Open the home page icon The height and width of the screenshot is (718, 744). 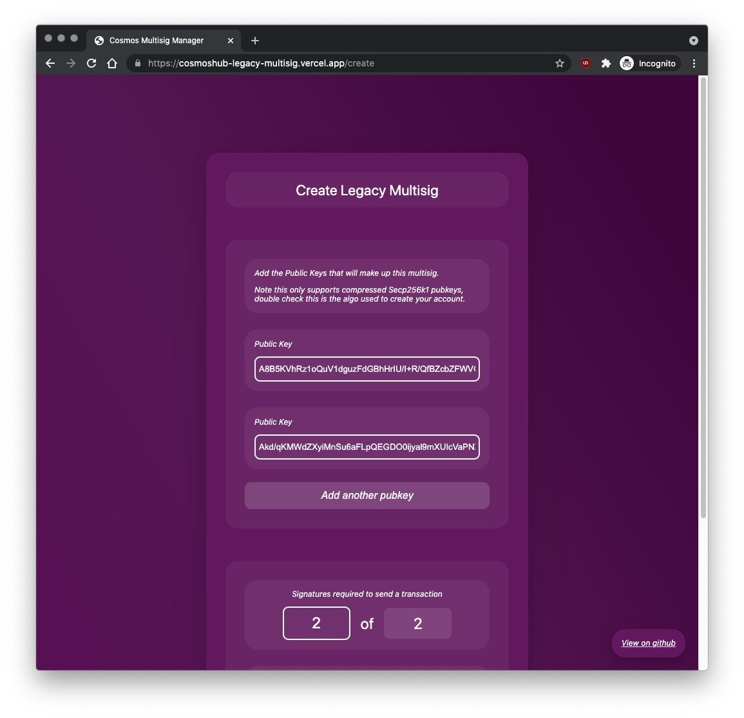(x=112, y=63)
